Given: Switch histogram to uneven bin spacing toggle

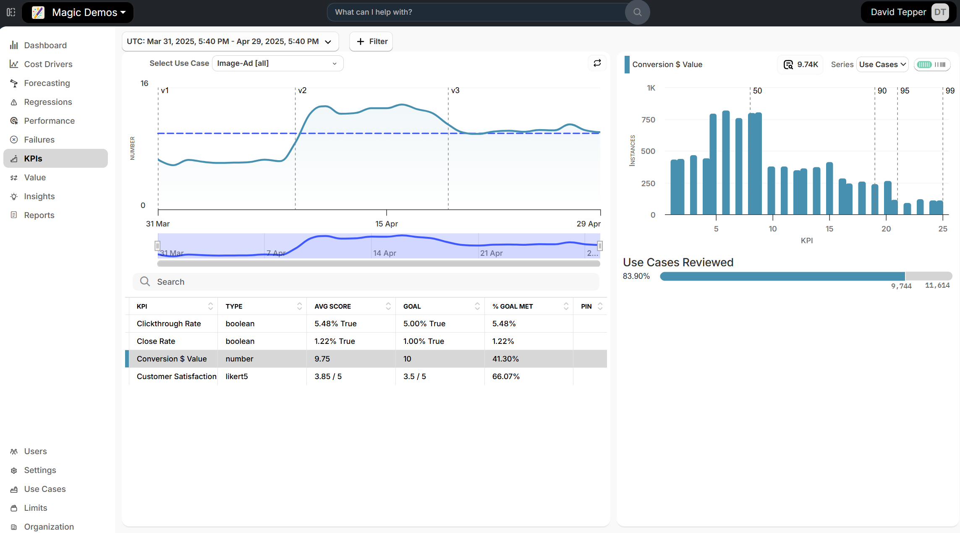Looking at the screenshot, I should [x=940, y=65].
